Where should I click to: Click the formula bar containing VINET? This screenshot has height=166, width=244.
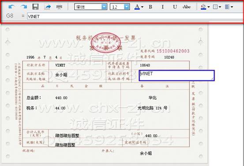click(x=135, y=16)
